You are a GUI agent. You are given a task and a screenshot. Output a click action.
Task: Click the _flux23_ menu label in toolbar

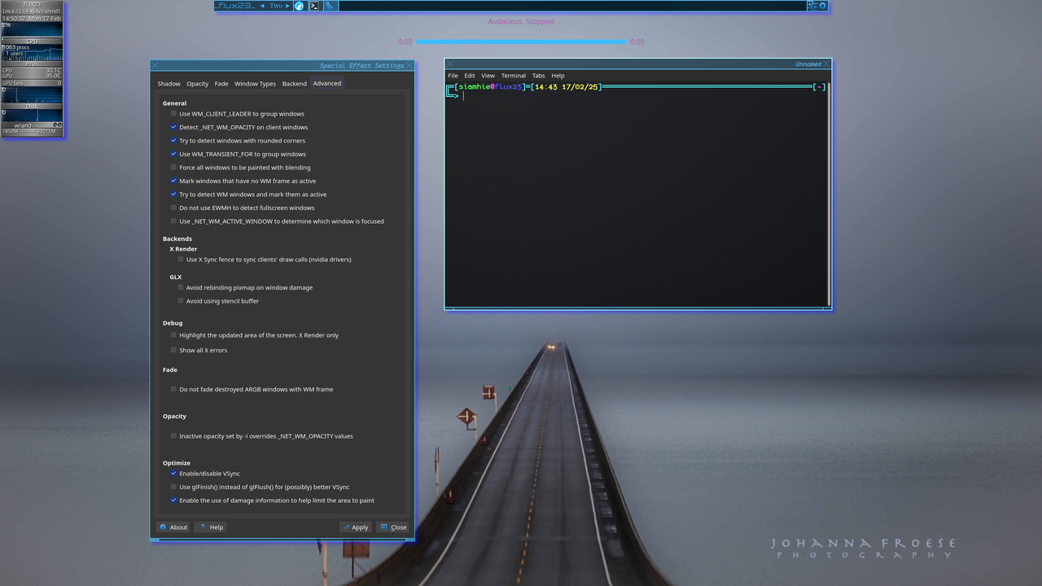pyautogui.click(x=235, y=6)
